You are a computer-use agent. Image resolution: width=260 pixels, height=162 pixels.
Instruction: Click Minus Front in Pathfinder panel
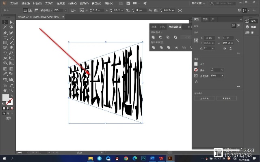160,37
